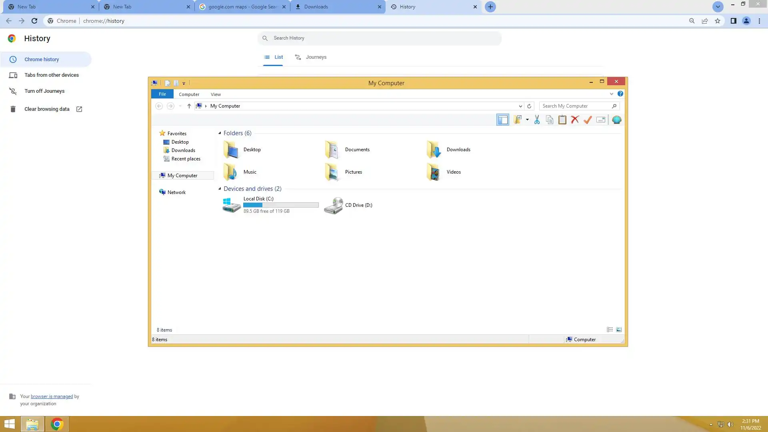Click the Search History input field

pyautogui.click(x=379, y=38)
